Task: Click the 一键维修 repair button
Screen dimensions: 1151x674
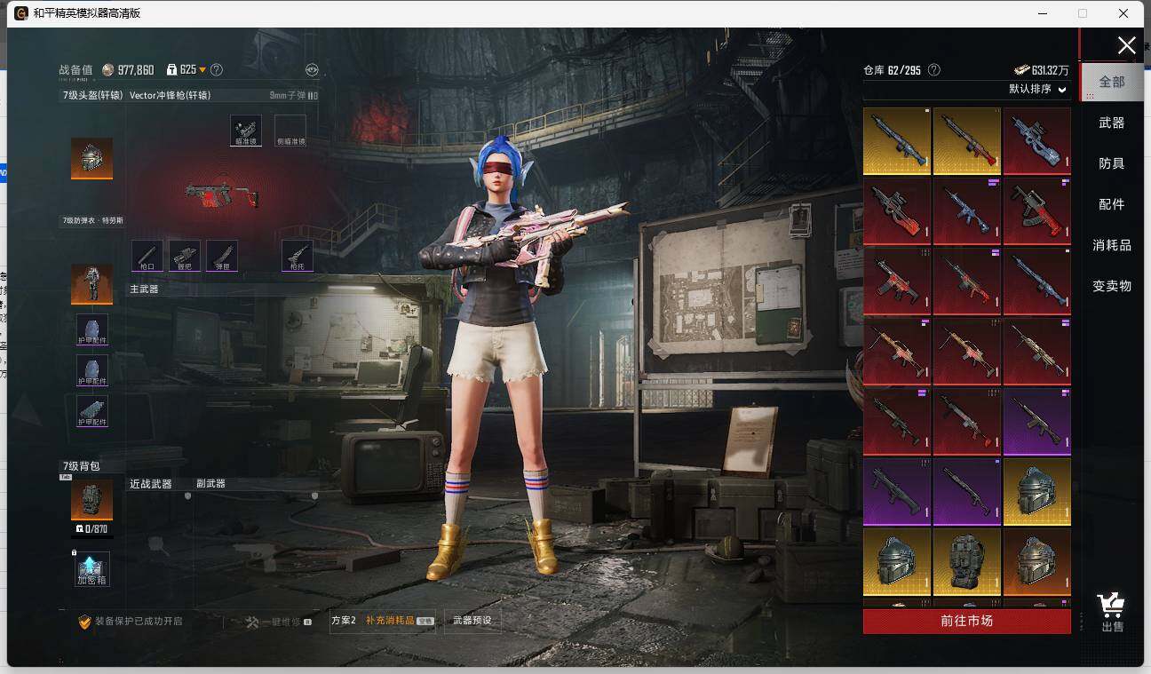Action: pyautogui.click(x=279, y=622)
